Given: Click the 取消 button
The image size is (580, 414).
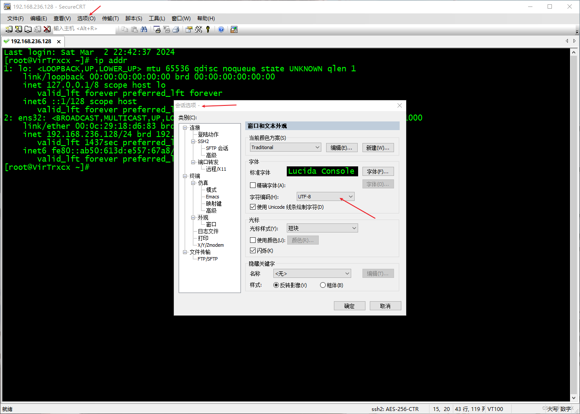Looking at the screenshot, I should (x=385, y=306).
